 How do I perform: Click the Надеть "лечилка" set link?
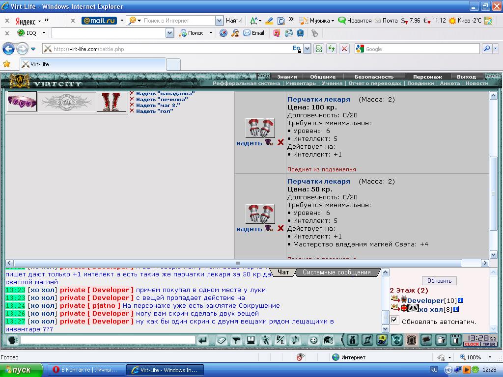[162, 99]
